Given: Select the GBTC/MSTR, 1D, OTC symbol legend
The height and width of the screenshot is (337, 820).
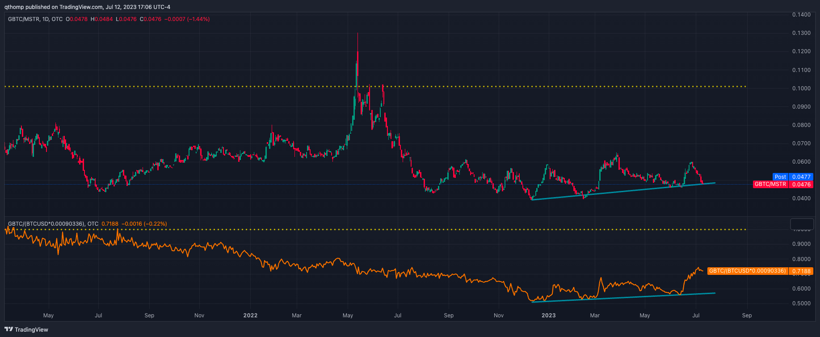Looking at the screenshot, I should pos(35,19).
